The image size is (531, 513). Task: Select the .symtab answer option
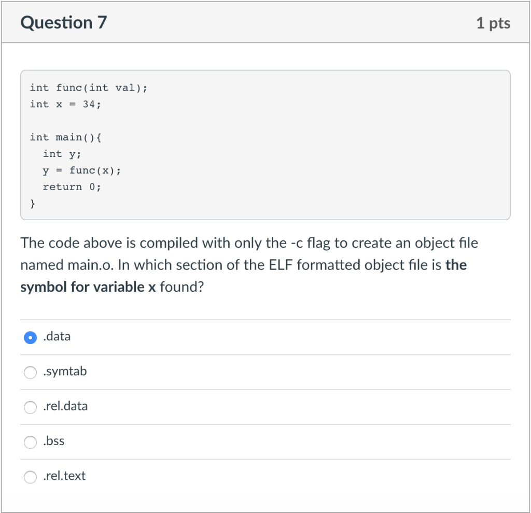pos(30,372)
